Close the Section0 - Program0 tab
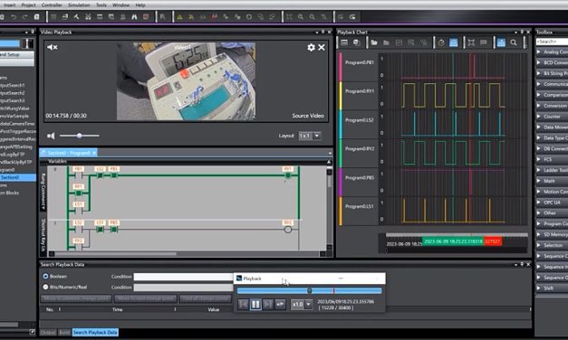 [x=94, y=153]
